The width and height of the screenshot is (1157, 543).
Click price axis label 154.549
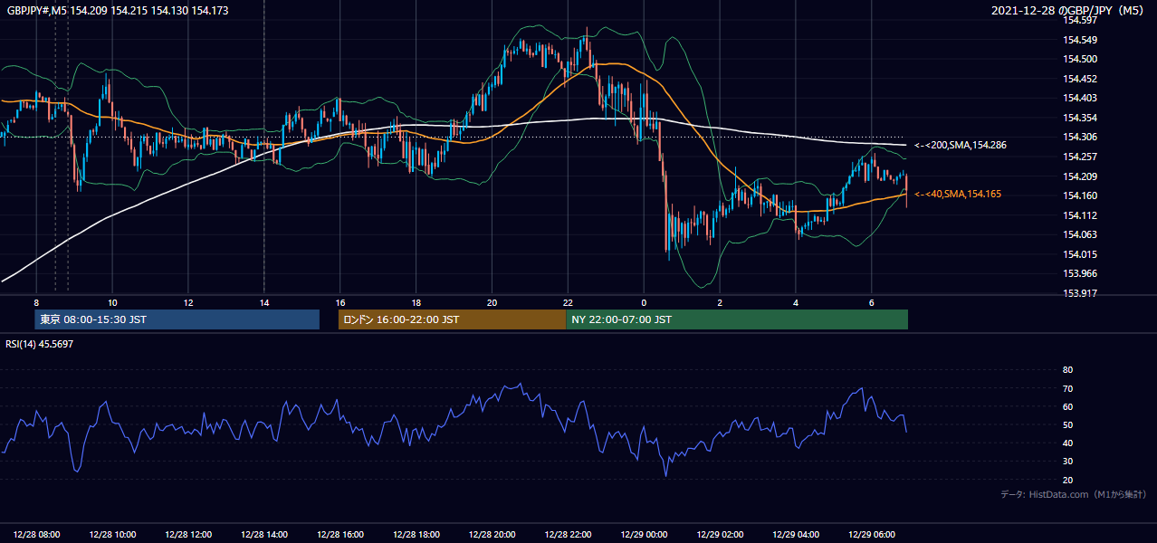tap(1081, 40)
